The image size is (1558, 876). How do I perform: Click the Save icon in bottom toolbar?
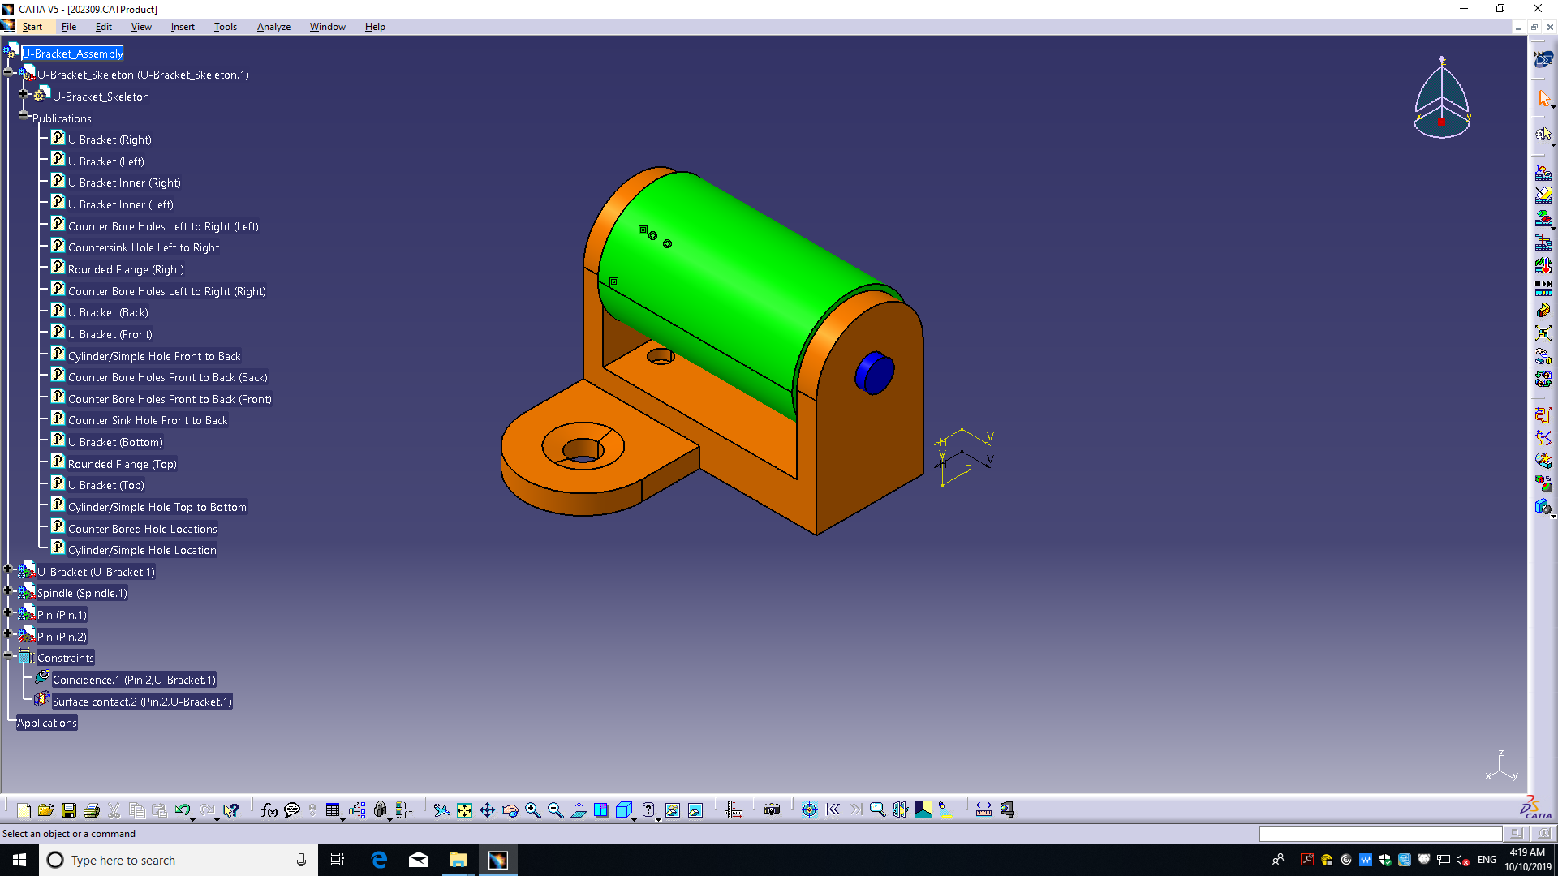[69, 810]
